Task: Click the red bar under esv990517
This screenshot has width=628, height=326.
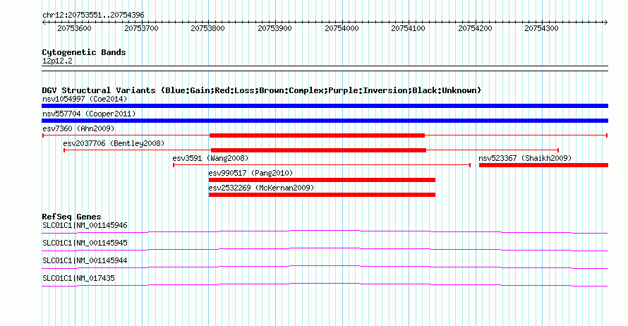Action: pyautogui.click(x=322, y=180)
